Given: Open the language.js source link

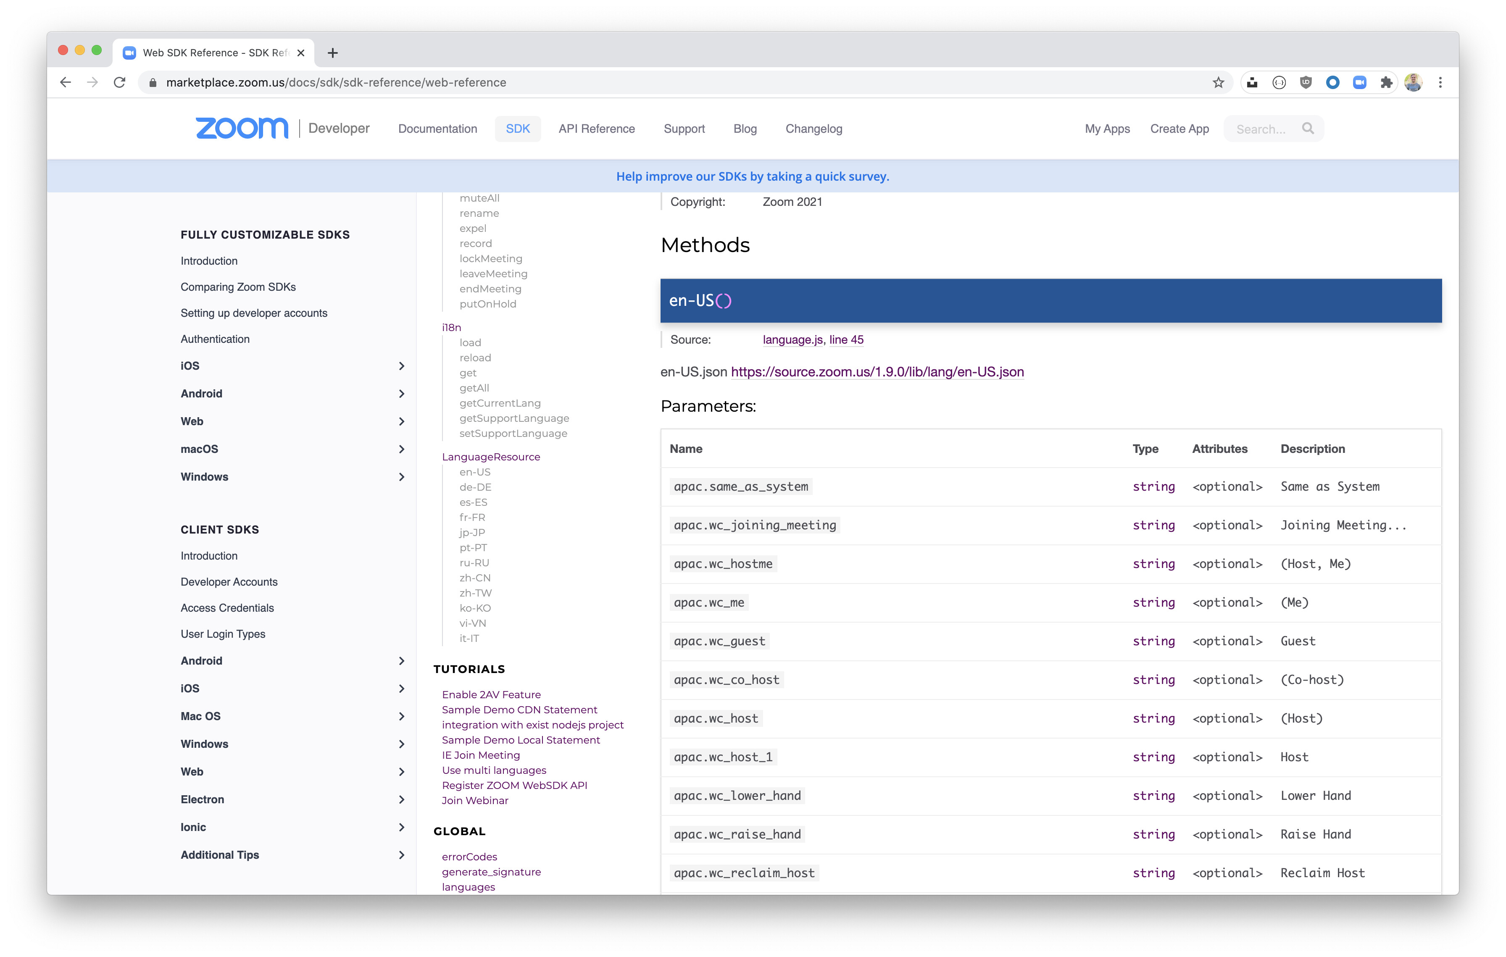Looking at the screenshot, I should tap(792, 339).
